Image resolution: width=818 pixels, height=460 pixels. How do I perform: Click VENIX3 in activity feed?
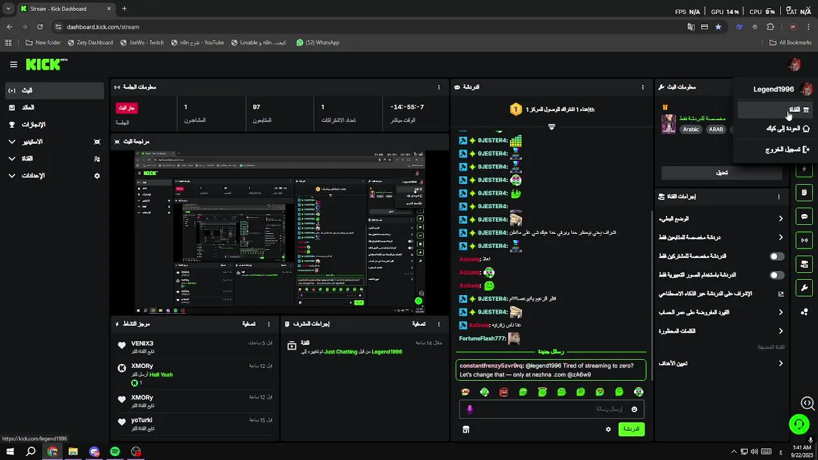tap(142, 344)
